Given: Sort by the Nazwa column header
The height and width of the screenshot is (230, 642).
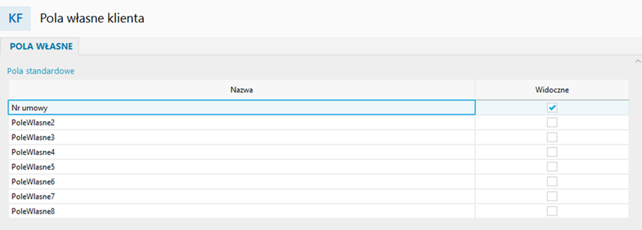Looking at the screenshot, I should point(242,90).
